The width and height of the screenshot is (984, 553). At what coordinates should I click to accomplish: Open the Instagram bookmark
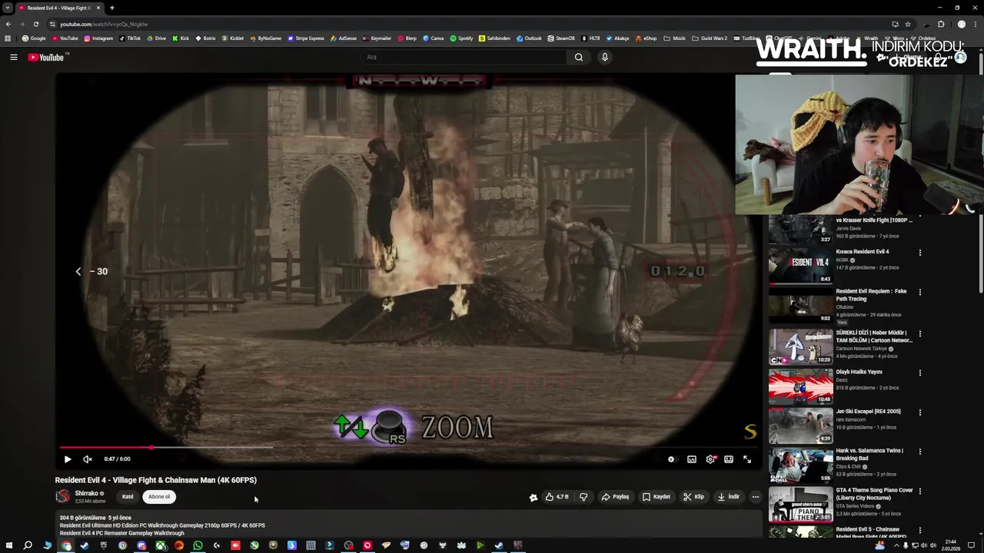click(x=98, y=38)
